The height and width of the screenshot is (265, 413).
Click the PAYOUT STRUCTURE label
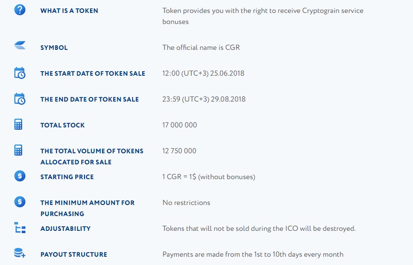[x=74, y=254]
